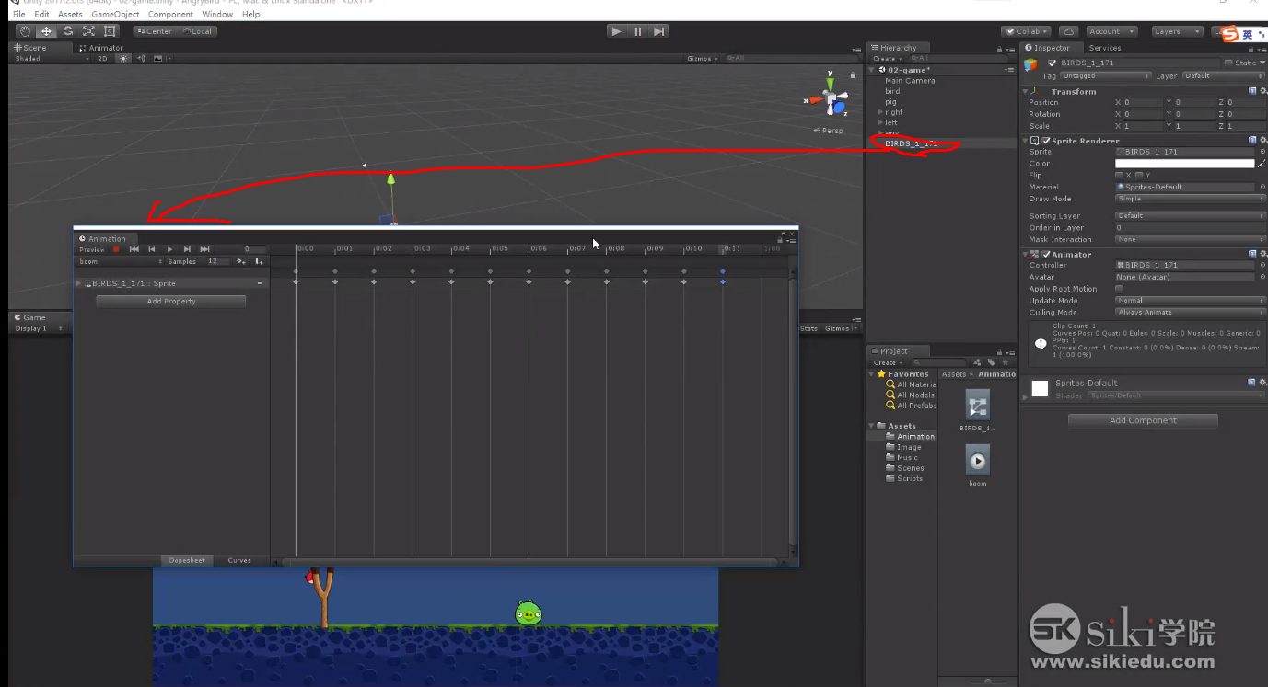The width and height of the screenshot is (1268, 687).
Task: Open the Sprite object picker circle
Action: 1262,152
